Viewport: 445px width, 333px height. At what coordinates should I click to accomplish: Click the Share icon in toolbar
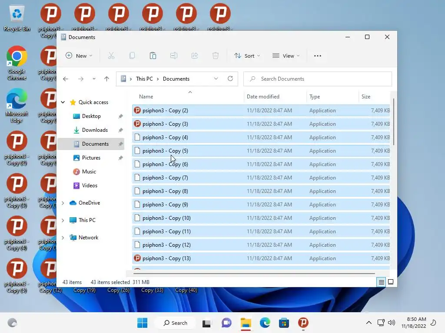pos(195,56)
